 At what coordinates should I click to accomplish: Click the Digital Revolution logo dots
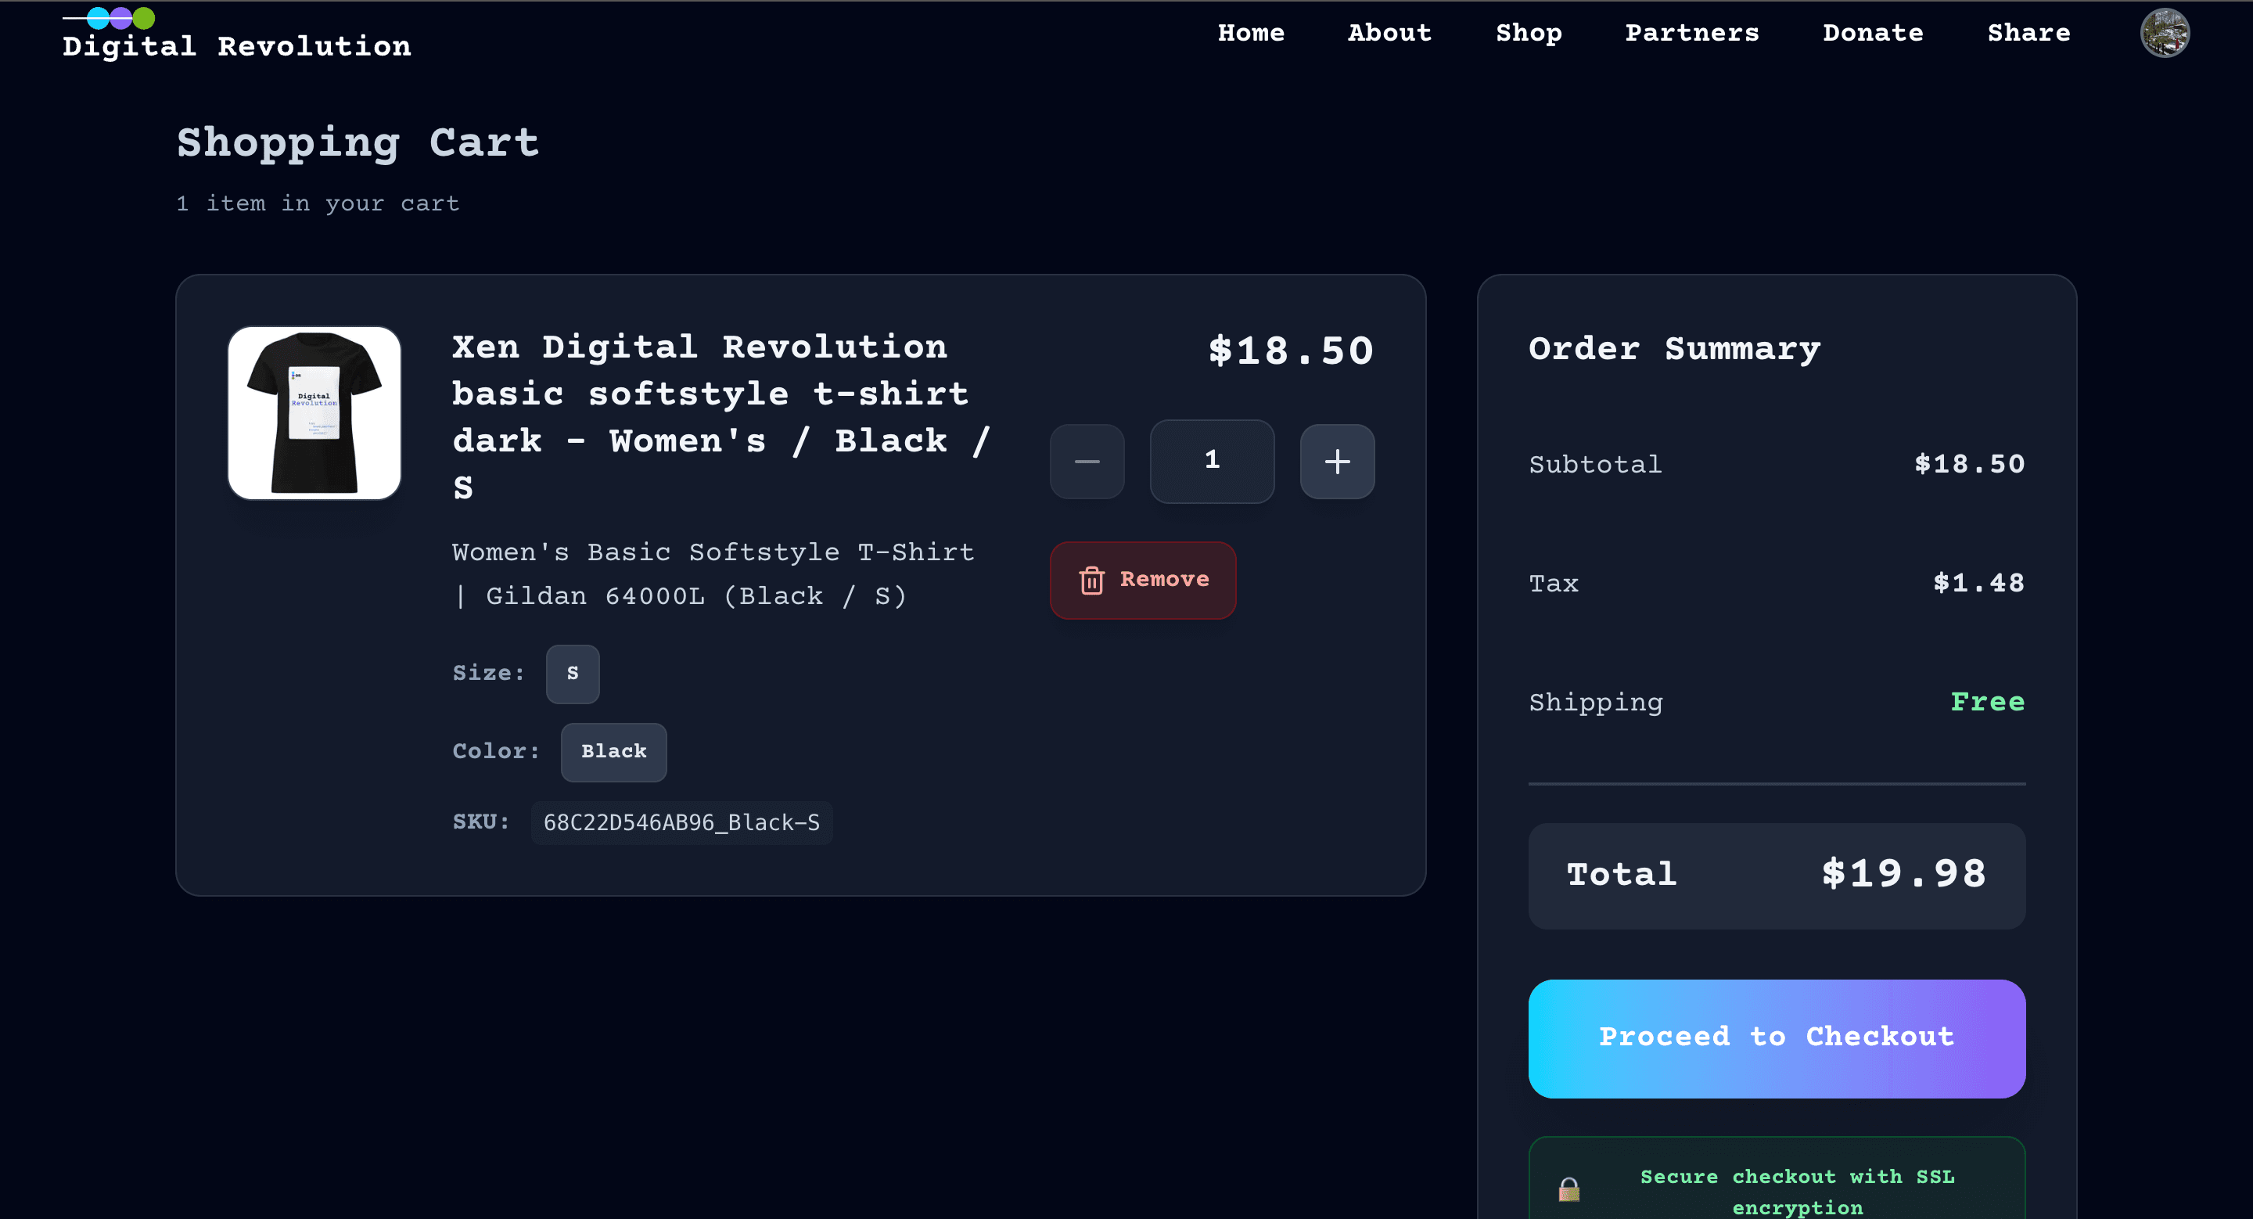point(120,17)
